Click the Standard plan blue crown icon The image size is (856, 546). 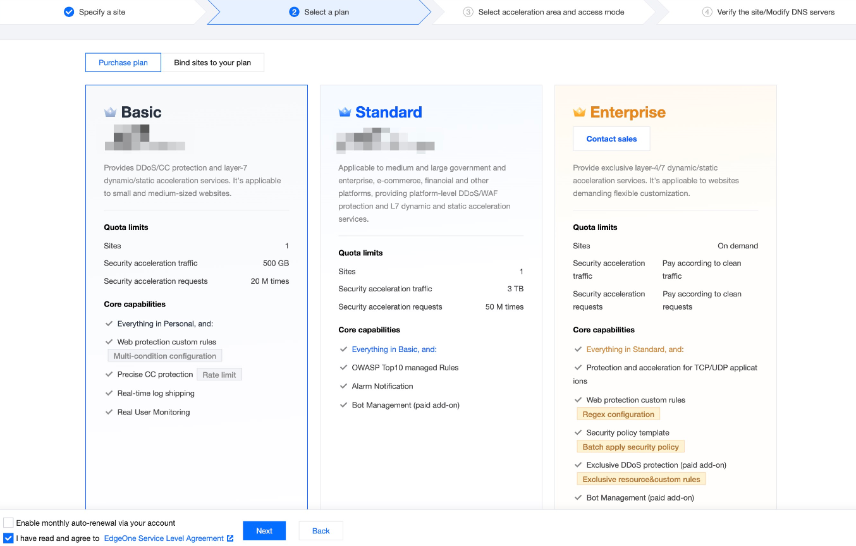345,112
